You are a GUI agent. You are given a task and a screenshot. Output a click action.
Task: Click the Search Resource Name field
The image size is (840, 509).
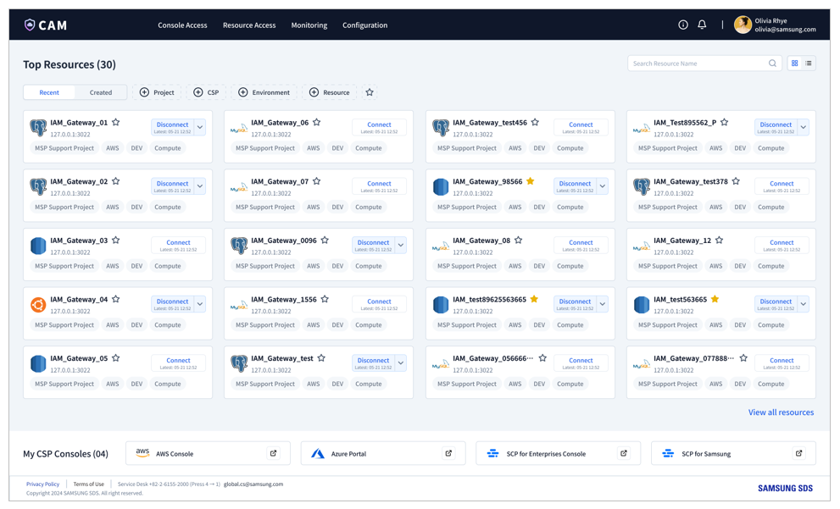point(697,64)
